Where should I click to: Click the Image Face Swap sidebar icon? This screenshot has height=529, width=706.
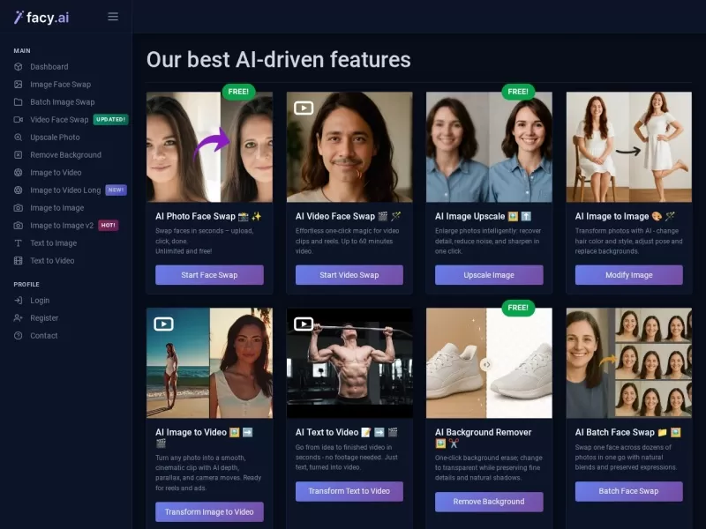[18, 84]
